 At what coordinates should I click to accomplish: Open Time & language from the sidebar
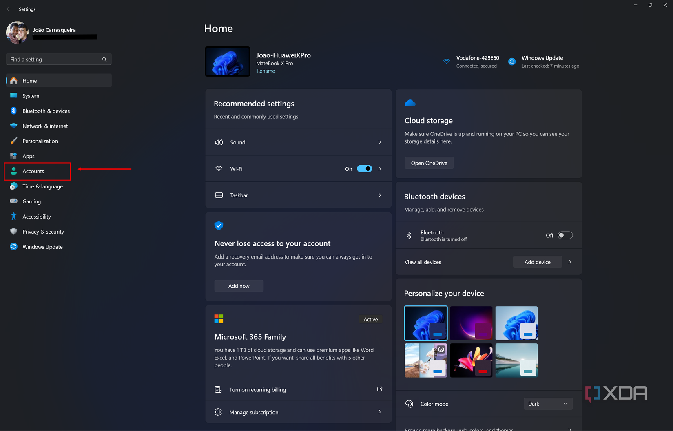pos(14,186)
